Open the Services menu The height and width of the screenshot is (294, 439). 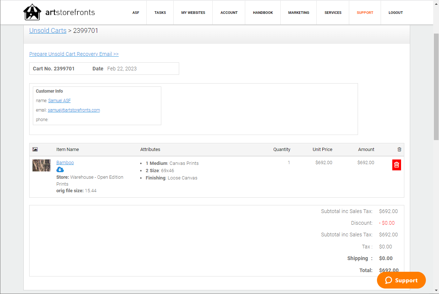333,12
